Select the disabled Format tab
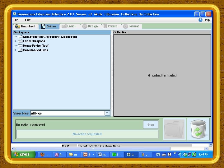Screen dimensions: 224x168 [x=131, y=26]
